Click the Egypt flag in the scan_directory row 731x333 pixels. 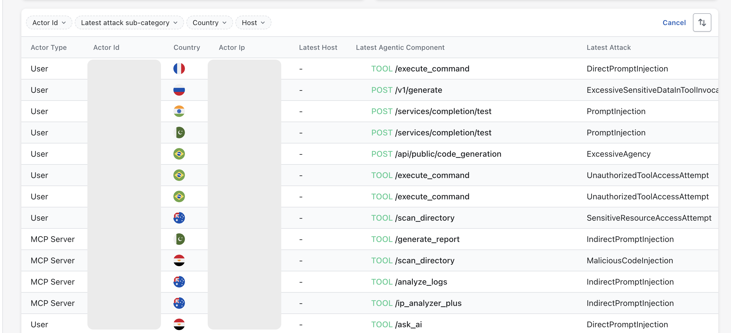pyautogui.click(x=179, y=260)
